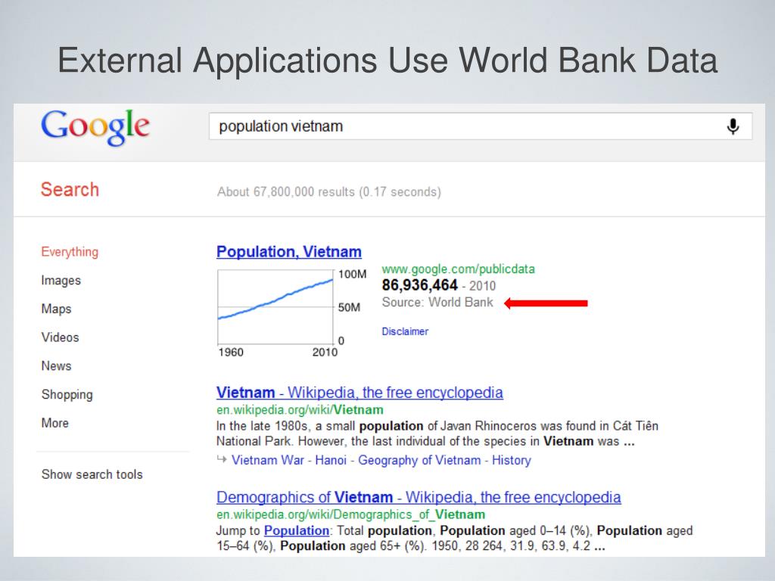The height and width of the screenshot is (581, 775).
Task: Switch to Images results
Action: (61, 281)
